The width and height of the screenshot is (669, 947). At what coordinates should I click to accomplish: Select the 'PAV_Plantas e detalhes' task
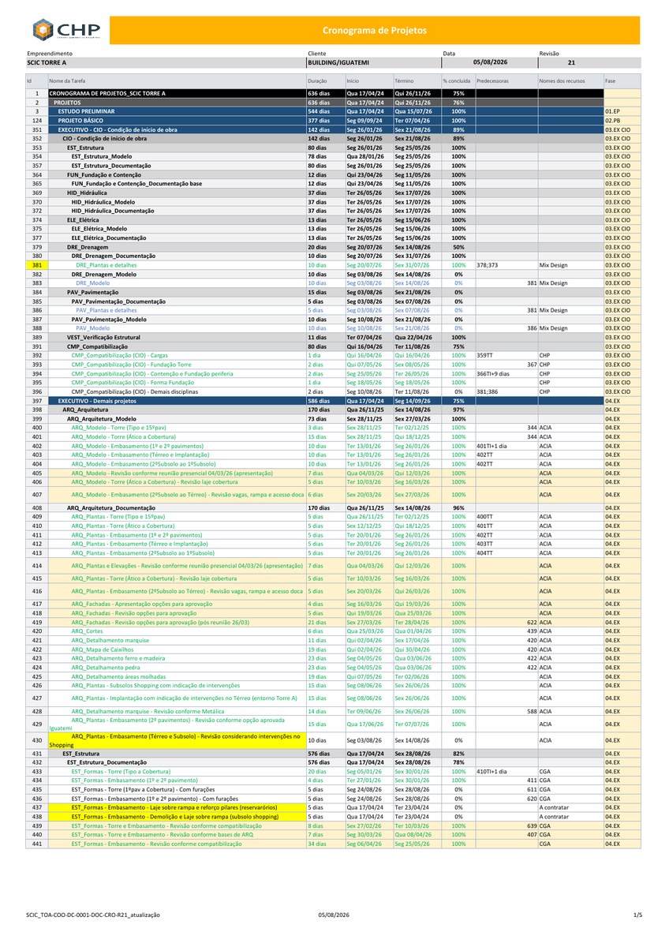[x=106, y=311]
